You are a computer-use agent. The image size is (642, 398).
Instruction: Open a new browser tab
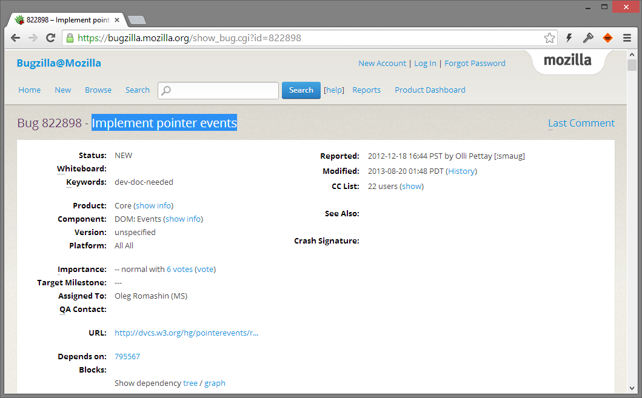click(137, 20)
